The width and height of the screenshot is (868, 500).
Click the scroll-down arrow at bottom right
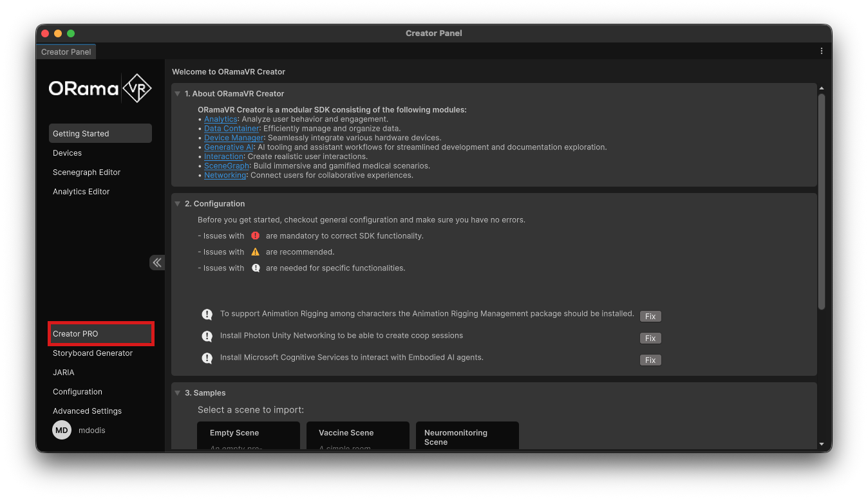822,444
